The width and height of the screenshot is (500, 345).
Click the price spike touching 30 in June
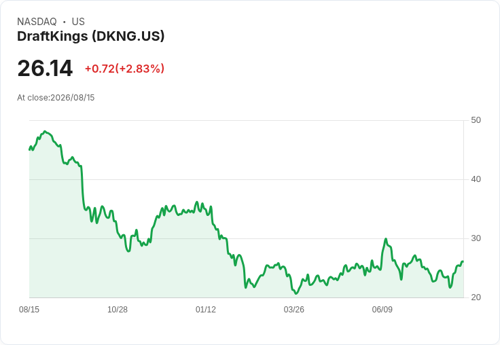tap(386, 239)
